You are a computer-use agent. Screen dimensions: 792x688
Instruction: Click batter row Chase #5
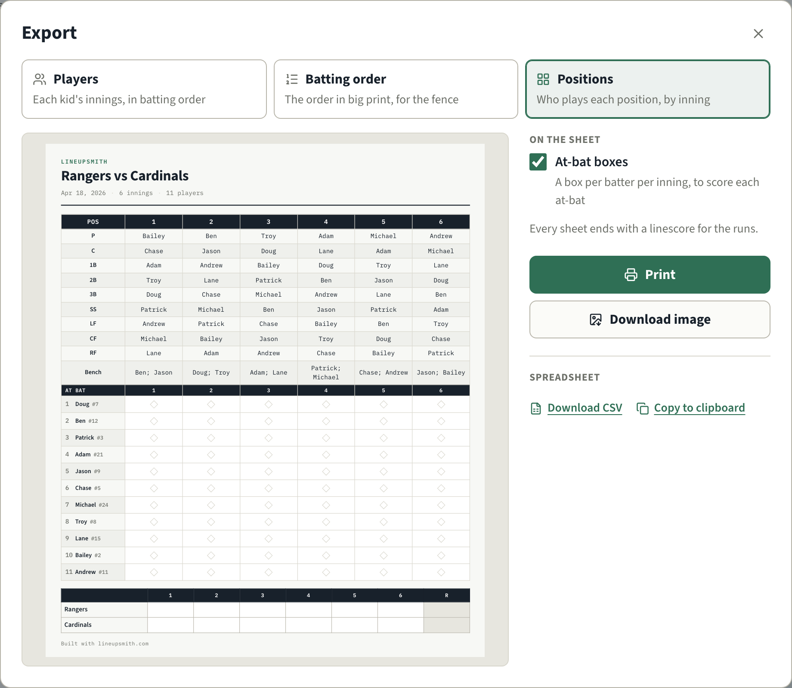(x=93, y=488)
